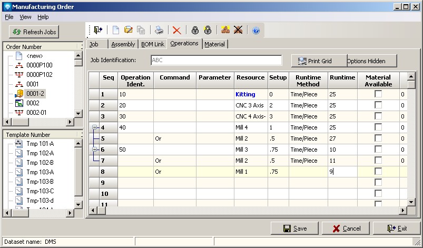423x248 pixels.
Task: Toggle Material Available checkbox in row 4
Action: coord(378,127)
